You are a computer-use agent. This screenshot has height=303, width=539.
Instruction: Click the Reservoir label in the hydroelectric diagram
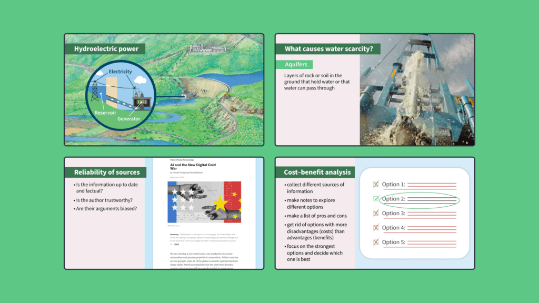coord(106,112)
